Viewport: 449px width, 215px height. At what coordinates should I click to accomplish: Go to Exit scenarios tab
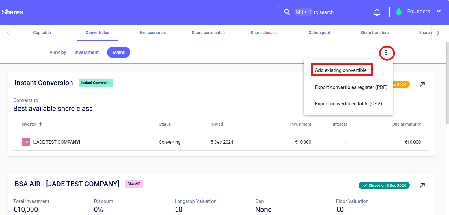pyautogui.click(x=153, y=33)
